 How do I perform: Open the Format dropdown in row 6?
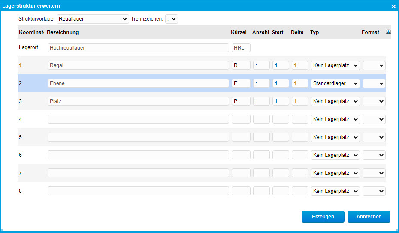(374, 155)
